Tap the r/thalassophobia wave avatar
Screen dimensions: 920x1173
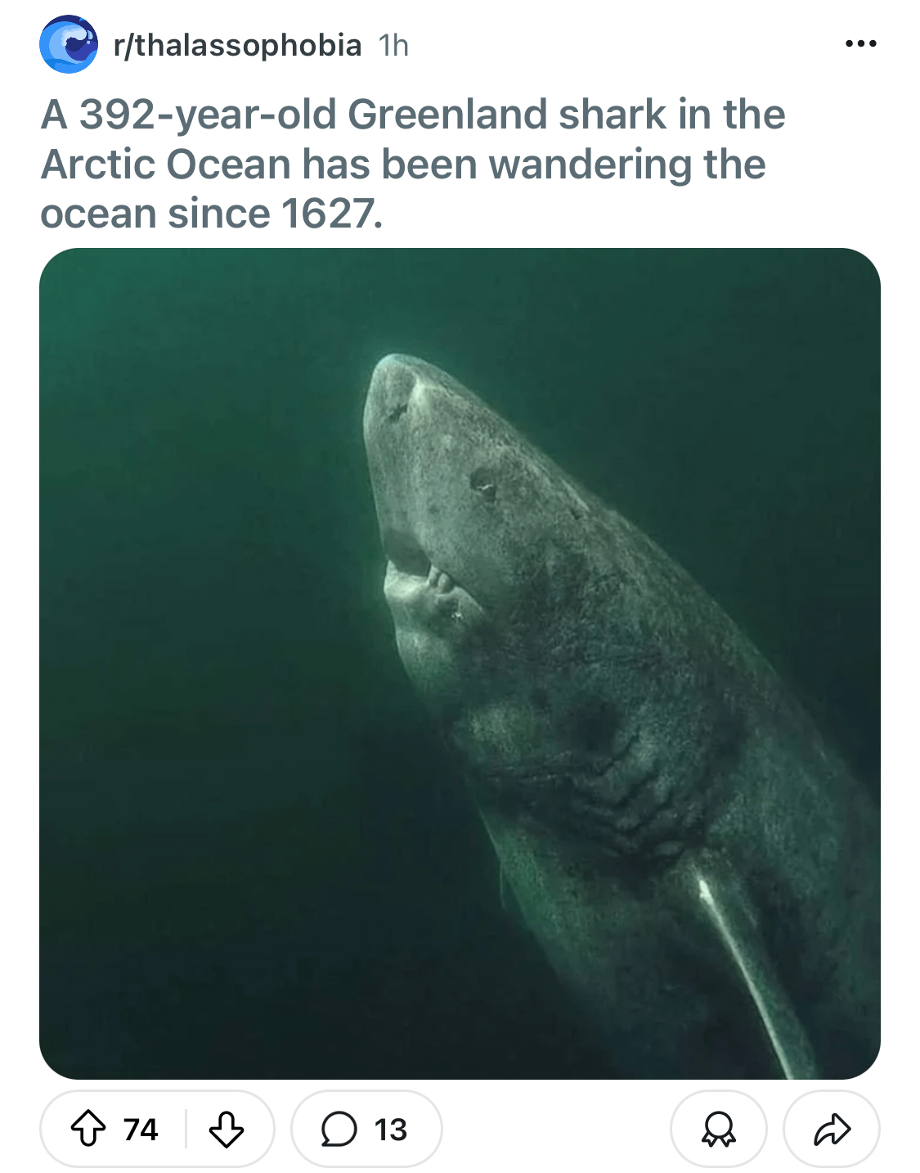coord(69,44)
